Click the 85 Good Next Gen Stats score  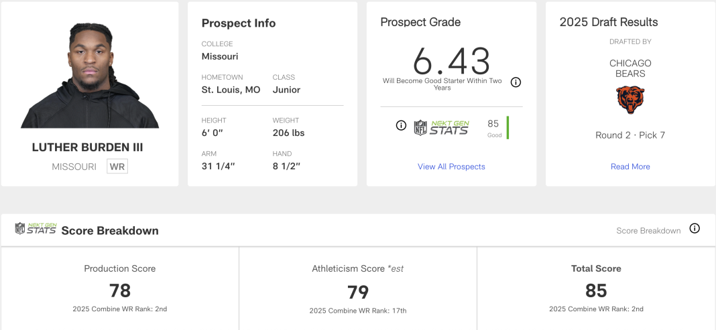click(493, 127)
